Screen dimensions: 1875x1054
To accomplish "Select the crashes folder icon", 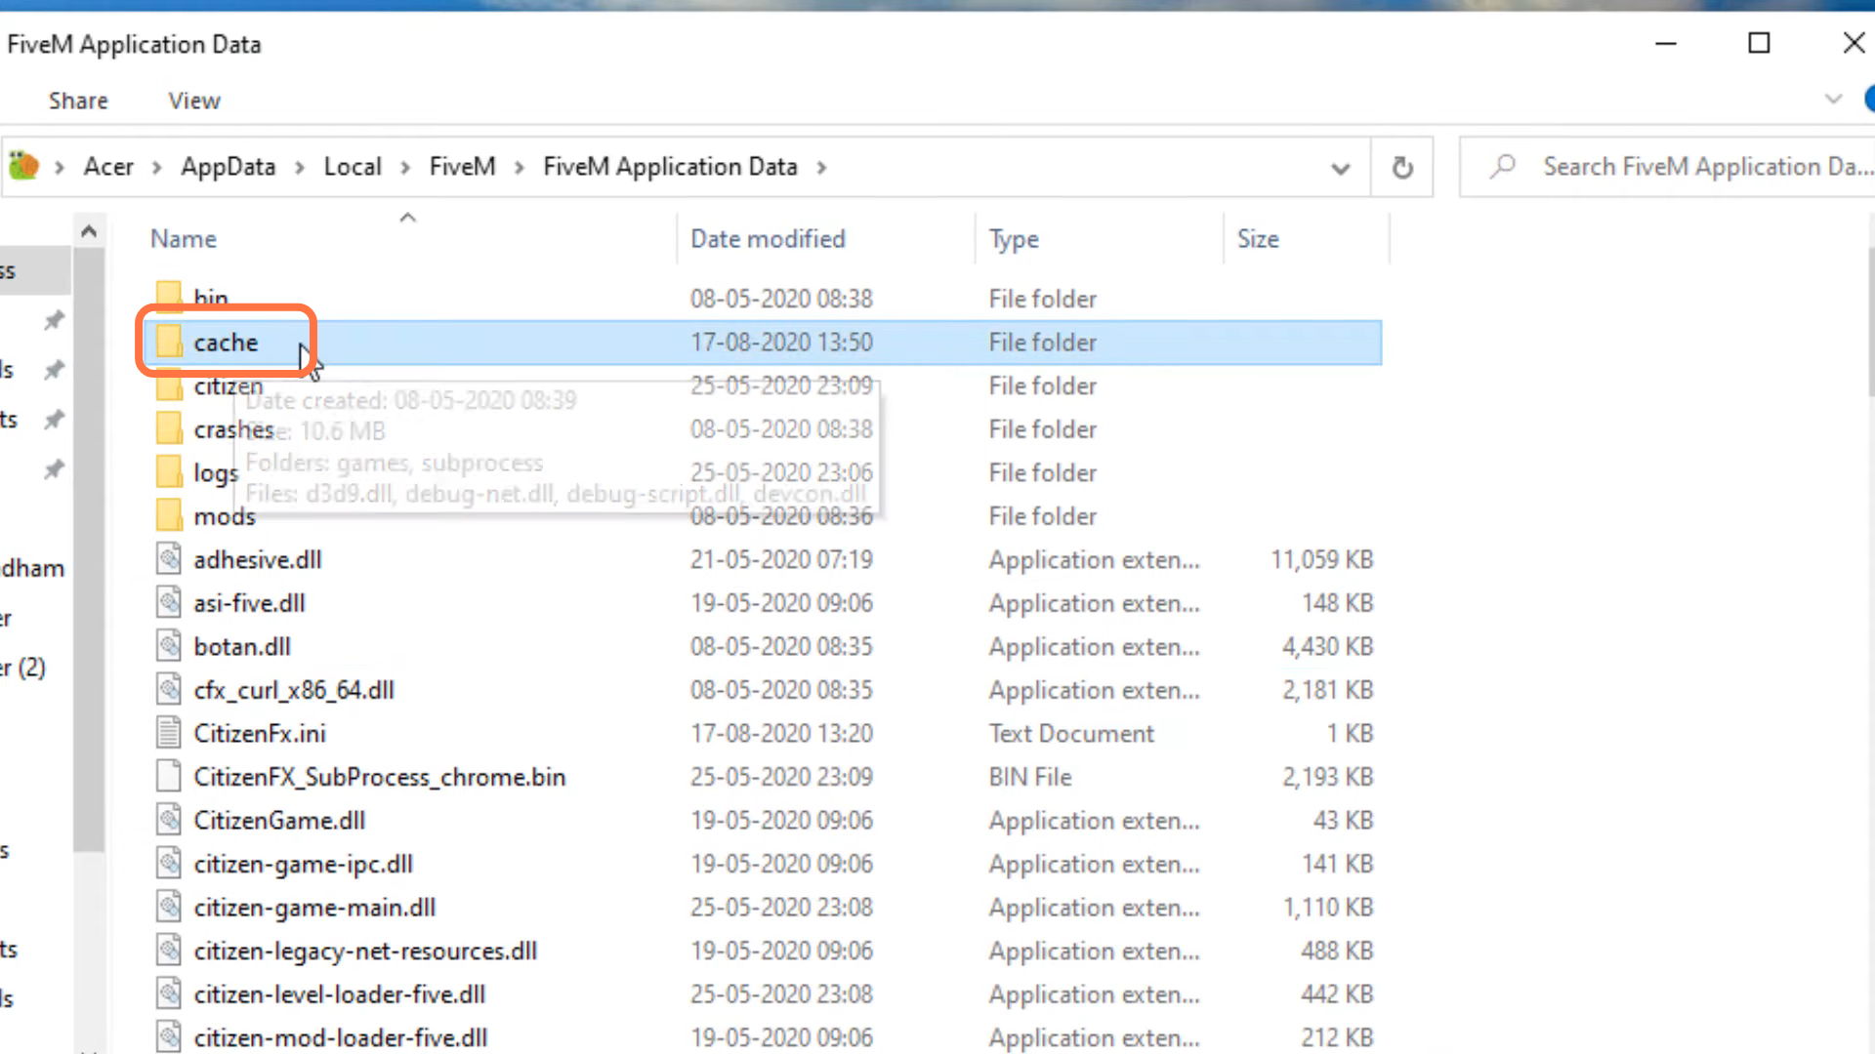I will [x=169, y=428].
